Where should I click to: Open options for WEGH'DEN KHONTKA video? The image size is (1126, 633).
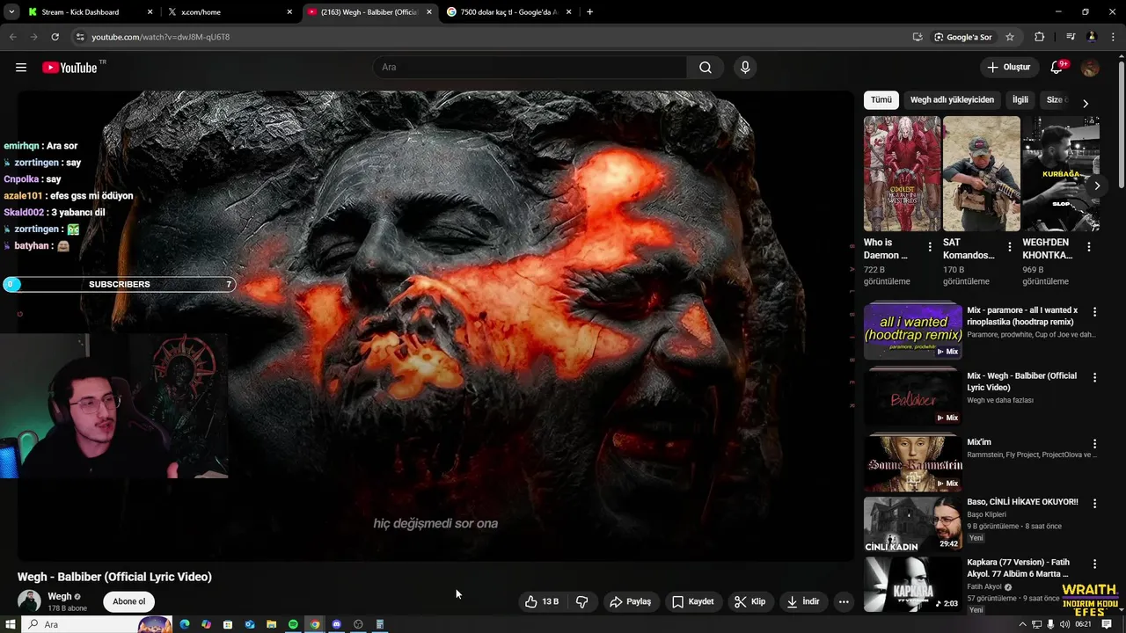pyautogui.click(x=1089, y=248)
